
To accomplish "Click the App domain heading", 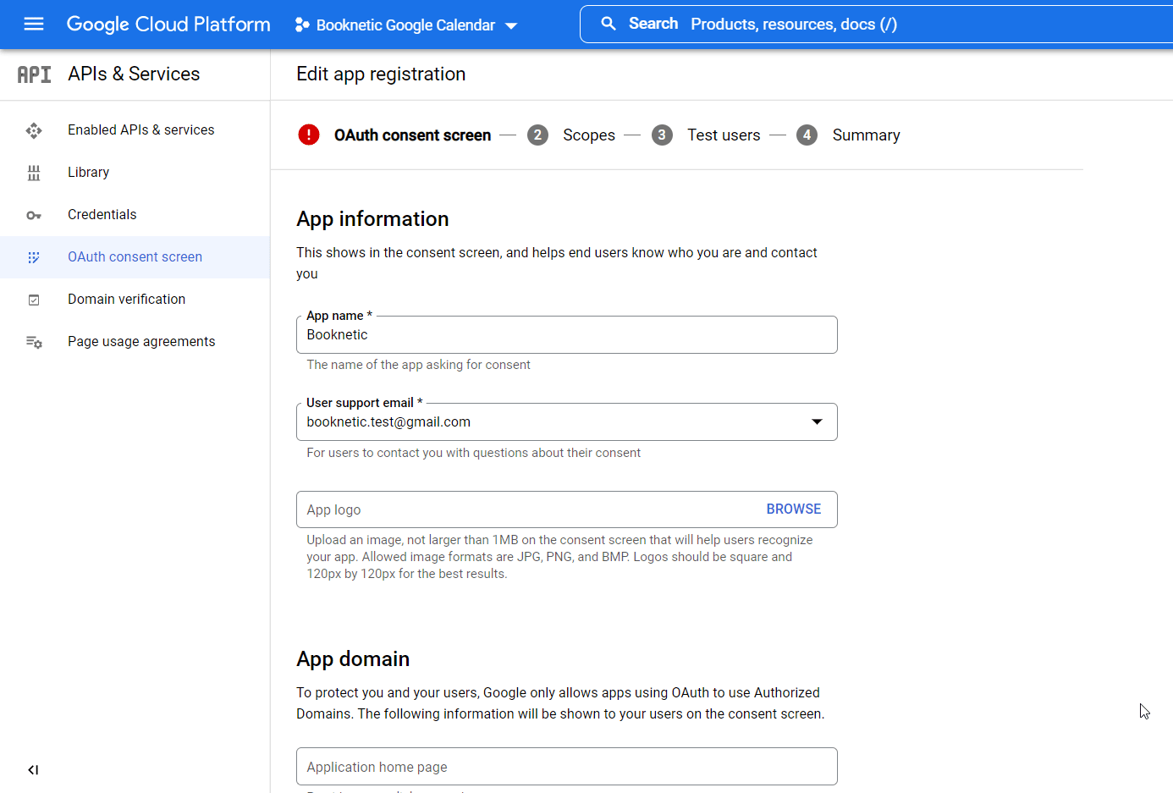I will pyautogui.click(x=353, y=659).
